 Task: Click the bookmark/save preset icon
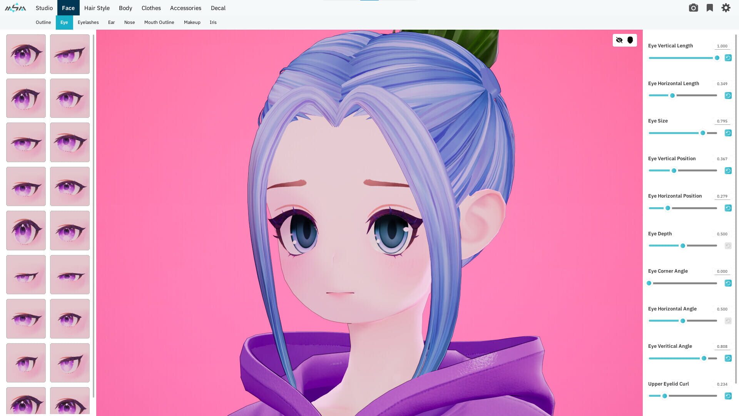tap(709, 8)
